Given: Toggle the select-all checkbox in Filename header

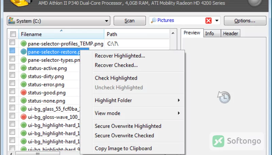Looking at the screenshot, I should pos(13,34).
